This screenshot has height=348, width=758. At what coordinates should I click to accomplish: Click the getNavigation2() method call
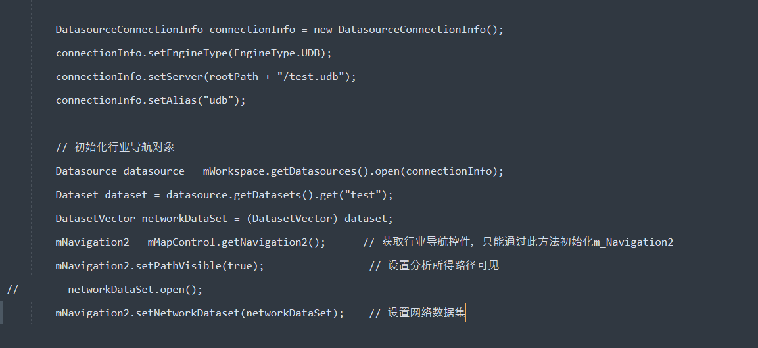270,242
